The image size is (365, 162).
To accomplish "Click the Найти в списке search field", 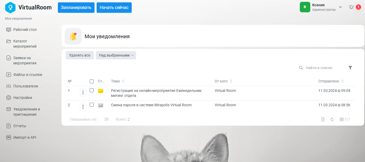I will pyautogui.click(x=322, y=68).
